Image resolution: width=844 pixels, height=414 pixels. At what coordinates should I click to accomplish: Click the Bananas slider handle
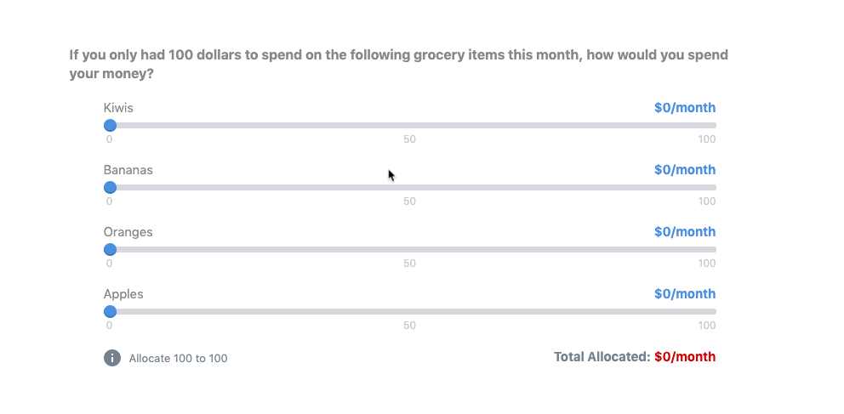[110, 188]
